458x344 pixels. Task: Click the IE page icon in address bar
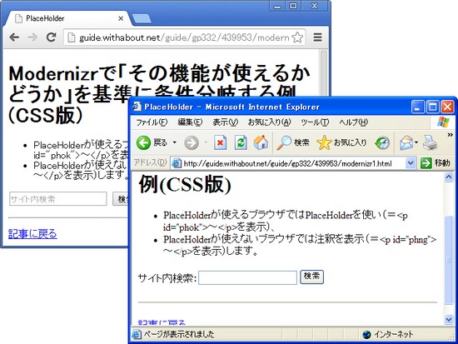pyautogui.click(x=177, y=163)
